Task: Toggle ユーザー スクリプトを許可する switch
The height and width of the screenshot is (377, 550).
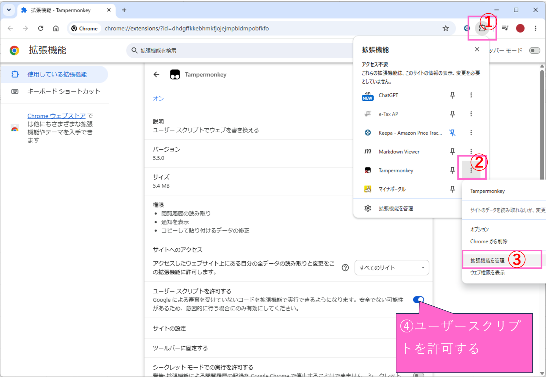Action: tap(419, 299)
